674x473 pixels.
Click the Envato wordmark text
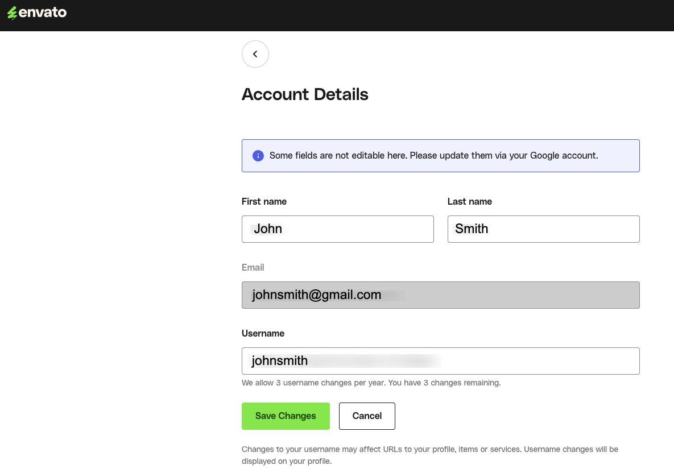[x=43, y=12]
